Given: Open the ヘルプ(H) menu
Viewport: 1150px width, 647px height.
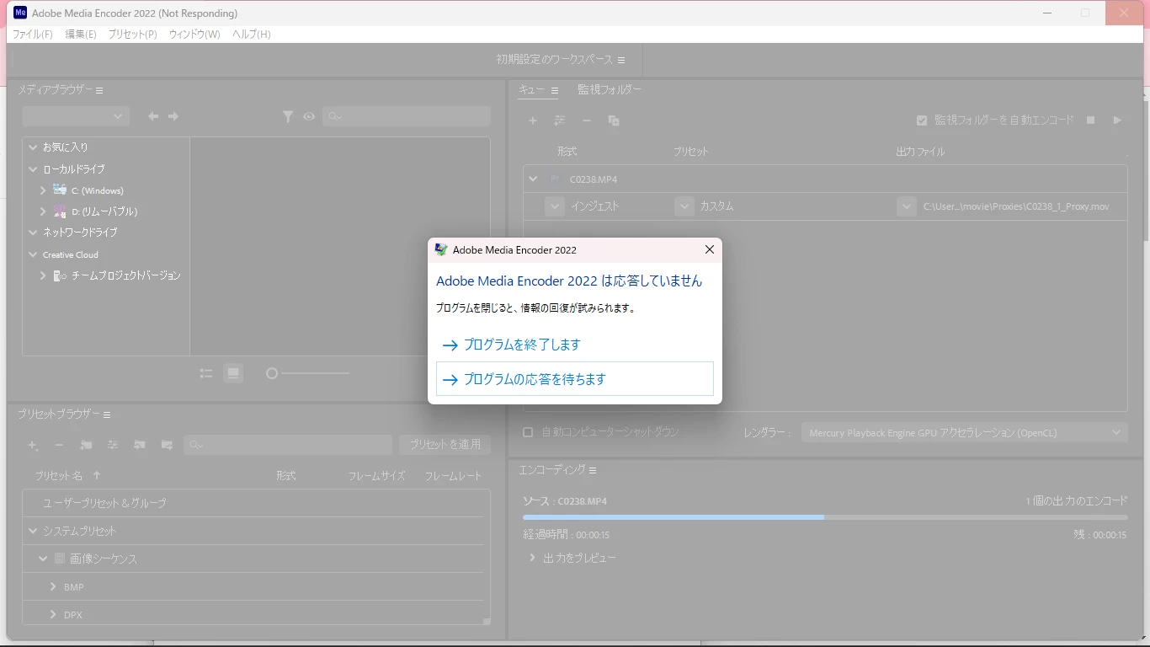Looking at the screenshot, I should point(252,35).
